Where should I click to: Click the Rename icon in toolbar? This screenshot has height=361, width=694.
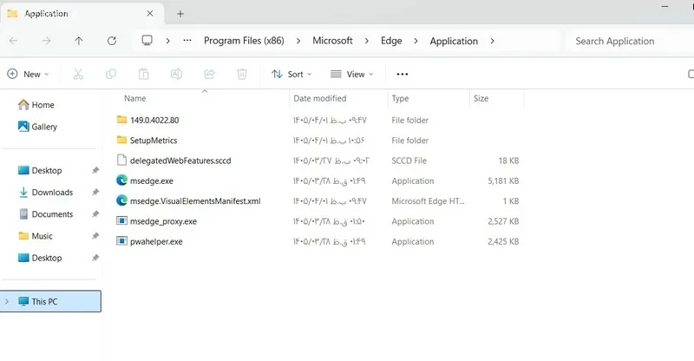point(177,74)
